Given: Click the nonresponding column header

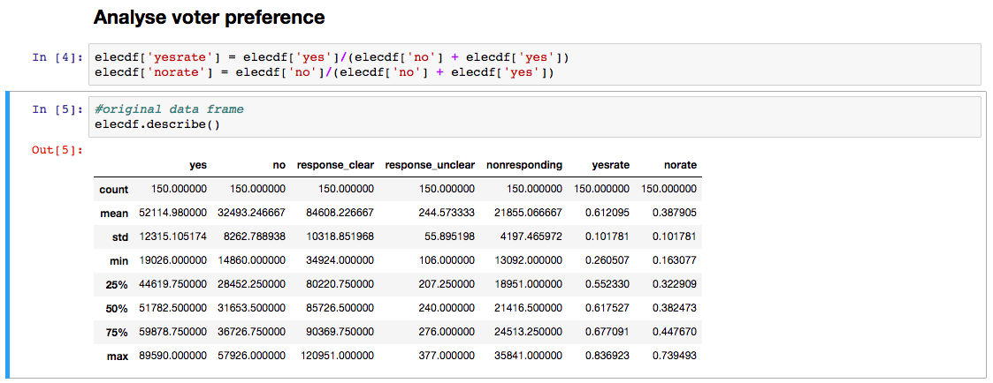Looking at the screenshot, I should pyautogui.click(x=524, y=165).
